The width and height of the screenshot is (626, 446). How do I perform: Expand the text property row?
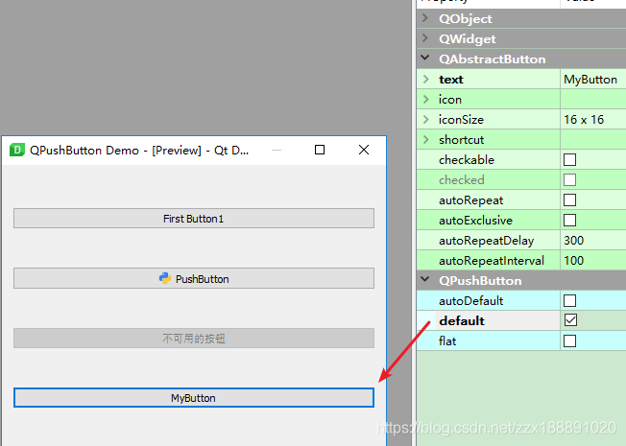point(426,79)
